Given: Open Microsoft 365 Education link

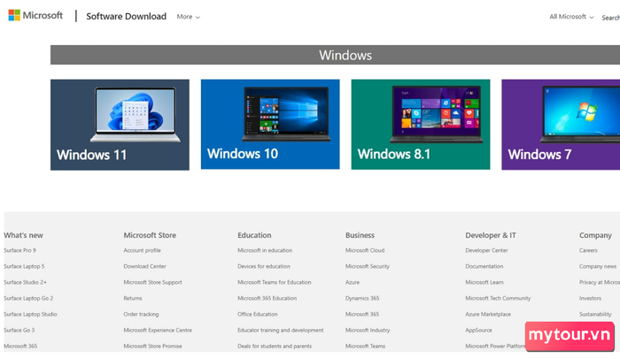Looking at the screenshot, I should click(x=267, y=298).
